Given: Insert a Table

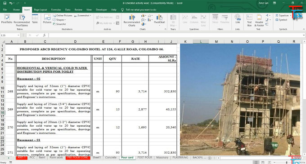Looking at the screenshot, I should 35,19.
